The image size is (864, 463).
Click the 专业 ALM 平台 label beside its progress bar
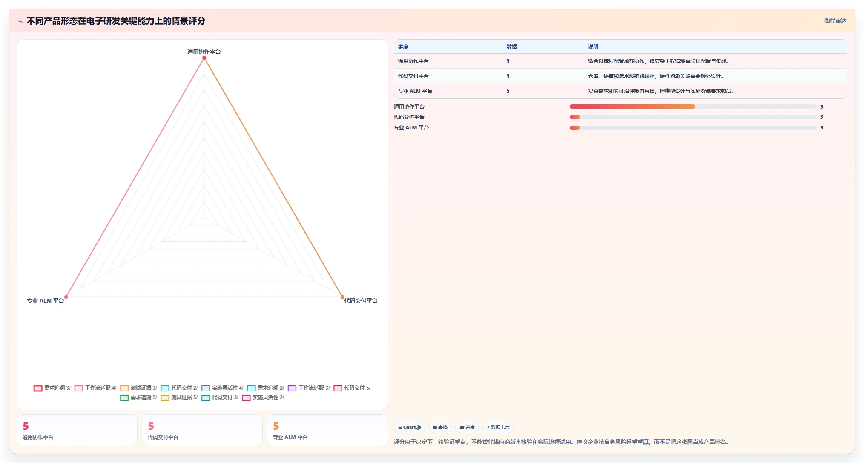(x=411, y=128)
